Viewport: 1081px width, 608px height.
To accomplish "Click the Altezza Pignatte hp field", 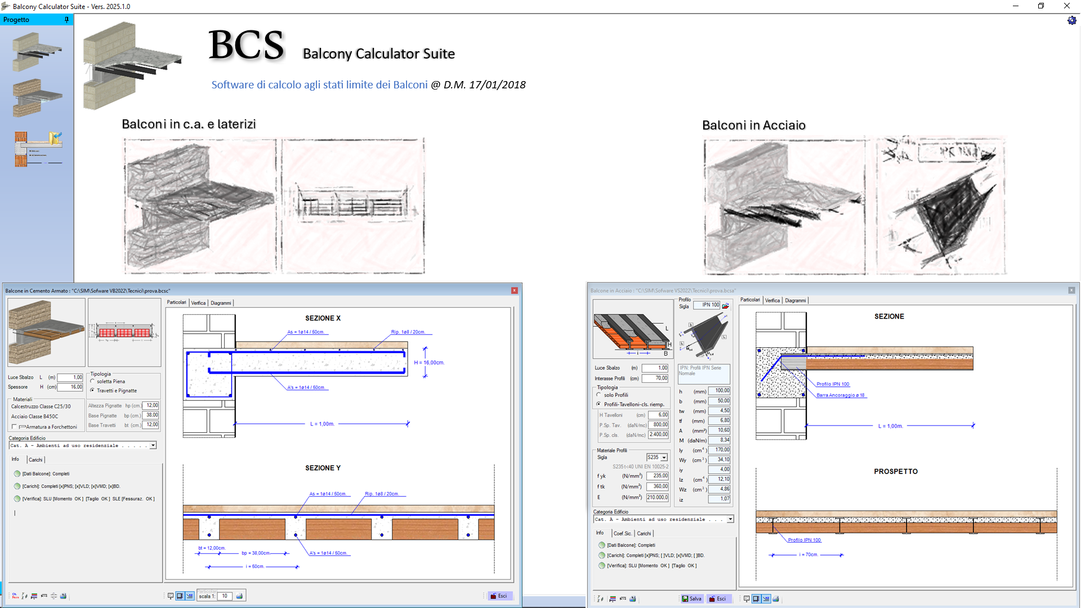I will point(151,405).
